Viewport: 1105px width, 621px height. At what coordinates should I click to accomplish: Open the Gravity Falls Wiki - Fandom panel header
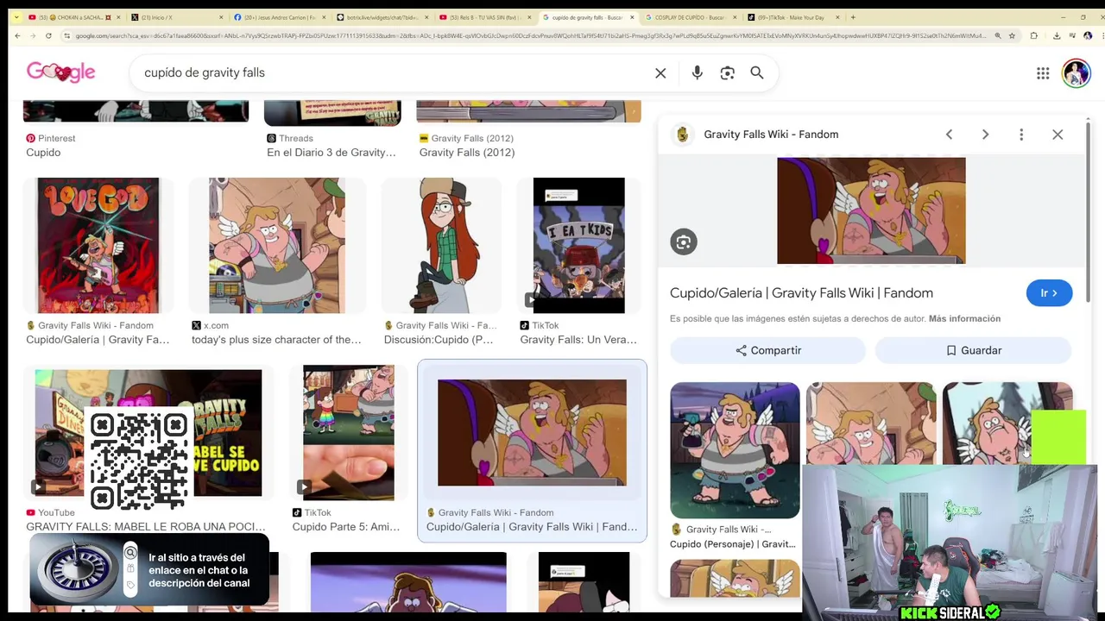[x=770, y=135]
